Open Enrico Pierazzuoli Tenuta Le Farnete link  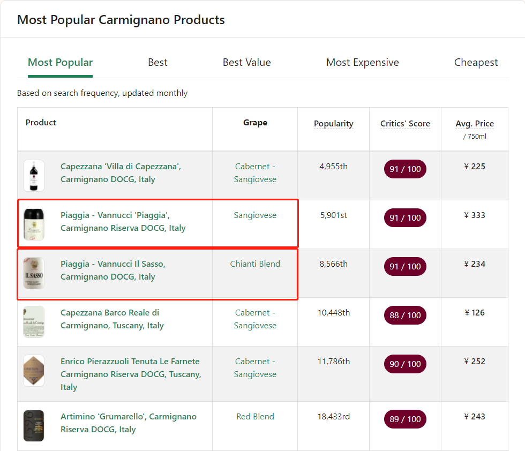(131, 374)
